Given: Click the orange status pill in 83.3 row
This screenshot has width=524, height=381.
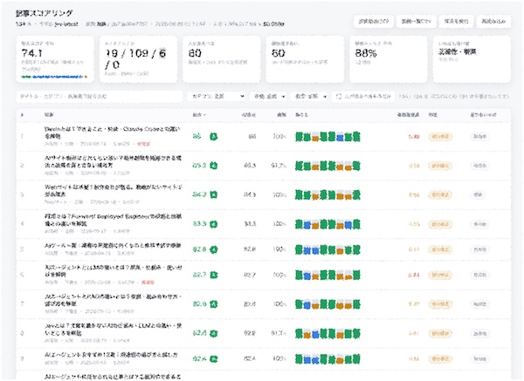Looking at the screenshot, I should (x=440, y=224).
